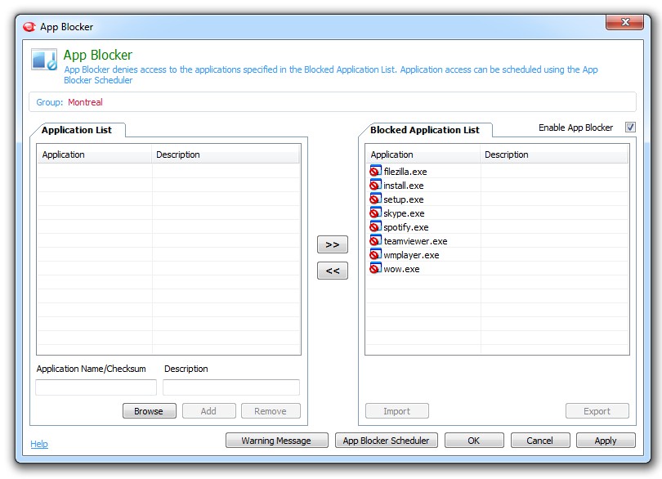Click inside the Application Name/Checksum field
This screenshot has width=662, height=479.
click(x=95, y=386)
